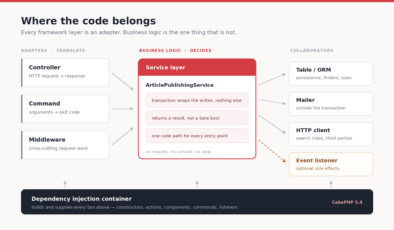Select the ArticlePublishingService title

[x=180, y=85]
